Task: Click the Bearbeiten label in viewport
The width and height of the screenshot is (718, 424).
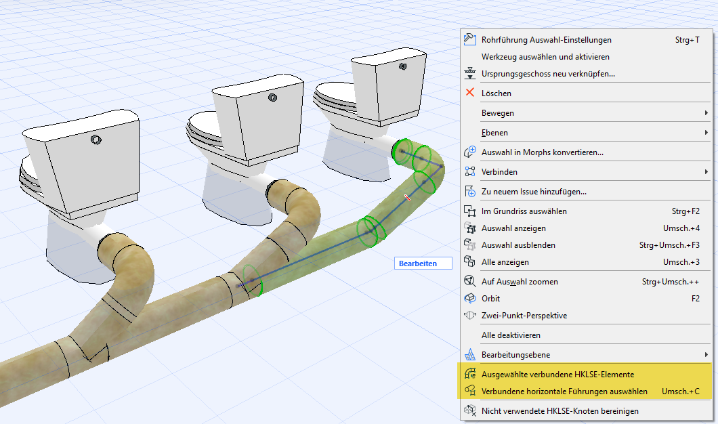Action: pos(418,263)
